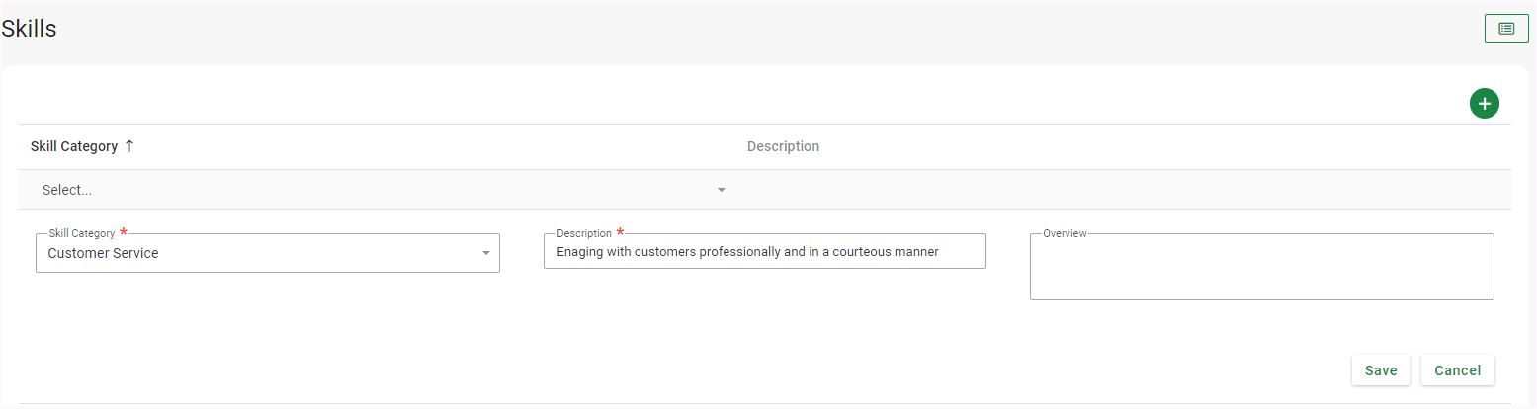Click the red asterisk beside Skill Category label
This screenshot has width=1537, height=409.
[124, 232]
